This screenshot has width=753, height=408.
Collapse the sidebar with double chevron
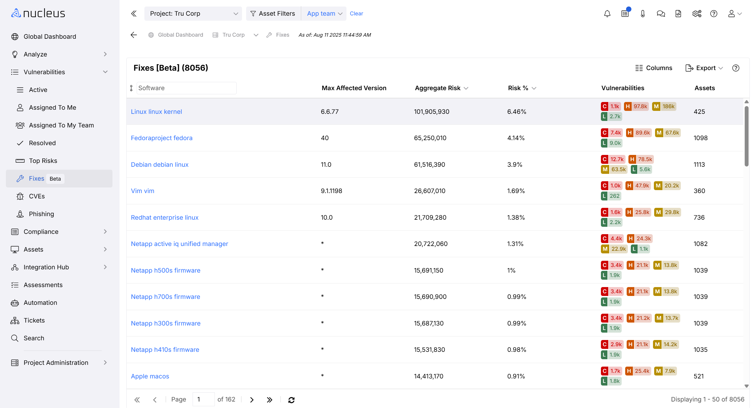click(x=134, y=14)
